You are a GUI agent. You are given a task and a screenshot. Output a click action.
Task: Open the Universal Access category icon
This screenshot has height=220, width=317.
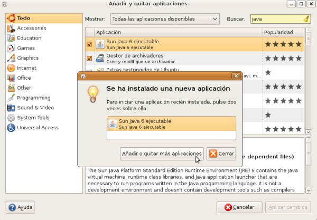[11, 128]
